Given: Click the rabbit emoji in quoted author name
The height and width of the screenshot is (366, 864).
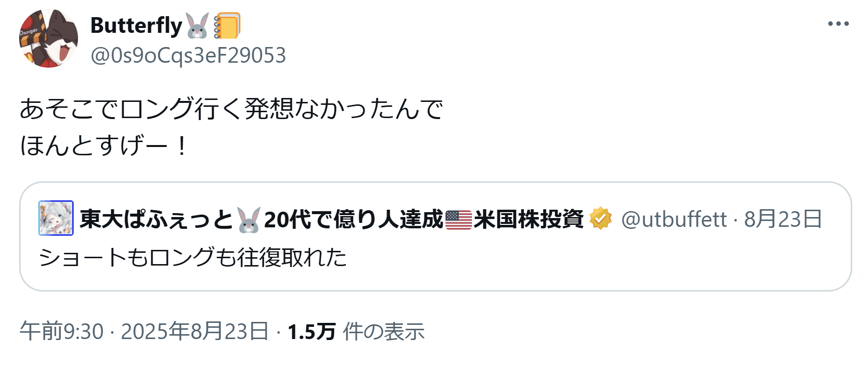Looking at the screenshot, I should tap(249, 220).
